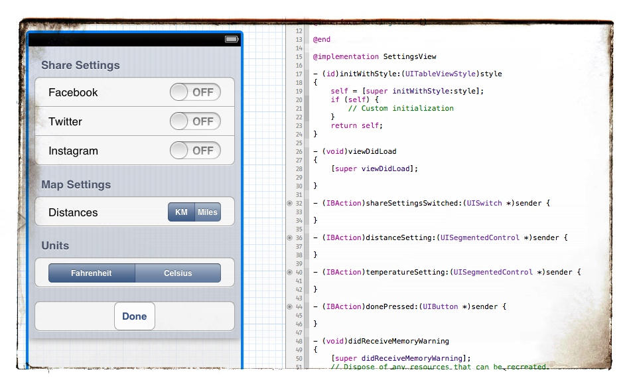
Task: Turn on the Instagram switch
Action: (x=195, y=151)
